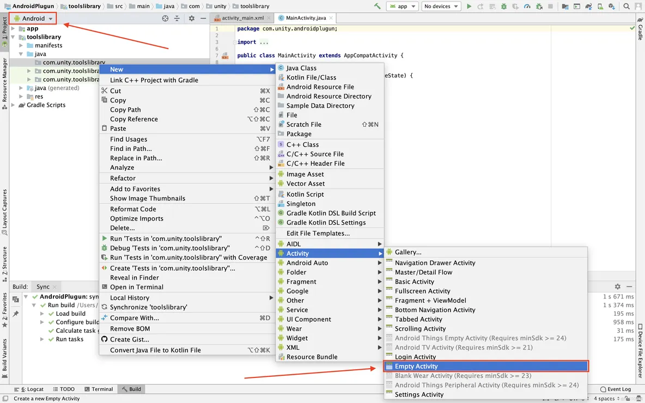Open AVD Manager icon
This screenshot has width=645, height=403.
[600, 6]
